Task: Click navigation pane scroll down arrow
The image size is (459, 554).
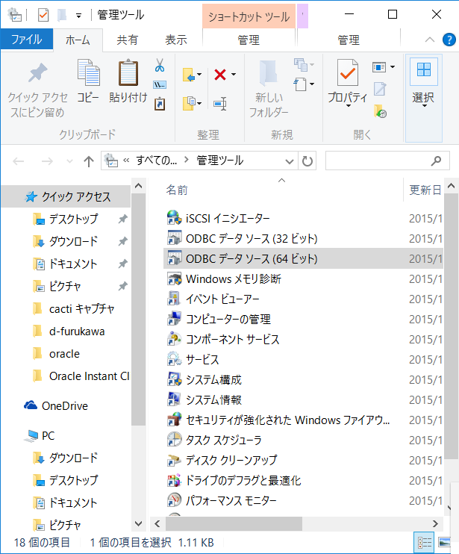Action: pyautogui.click(x=138, y=523)
